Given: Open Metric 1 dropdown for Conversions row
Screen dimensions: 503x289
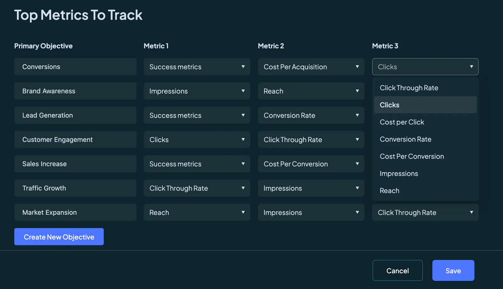Looking at the screenshot, I should pyautogui.click(x=197, y=67).
